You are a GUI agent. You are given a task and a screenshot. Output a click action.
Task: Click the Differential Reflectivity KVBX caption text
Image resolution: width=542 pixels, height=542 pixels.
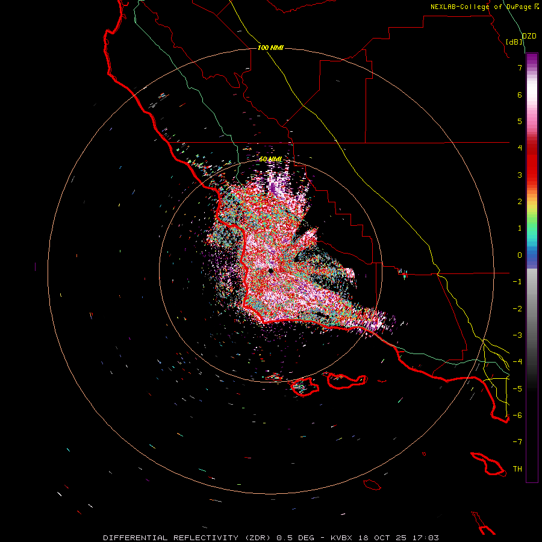click(x=271, y=538)
